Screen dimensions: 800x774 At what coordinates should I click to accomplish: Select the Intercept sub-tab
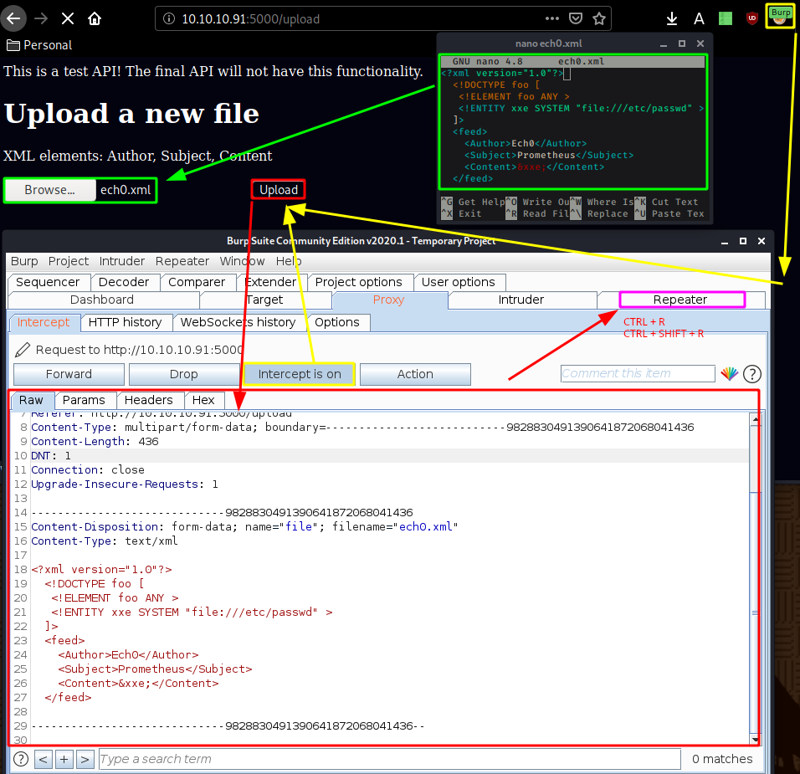coord(44,322)
